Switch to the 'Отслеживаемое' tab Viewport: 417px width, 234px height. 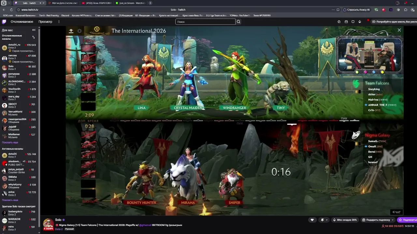click(x=22, y=22)
